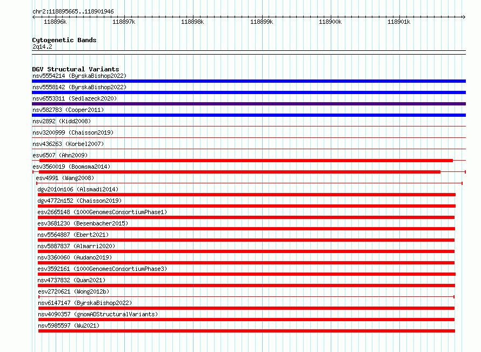Viewport: 481px width, 352px height.
Task: Click the thin red line for esv2720621
Action: 246,297
